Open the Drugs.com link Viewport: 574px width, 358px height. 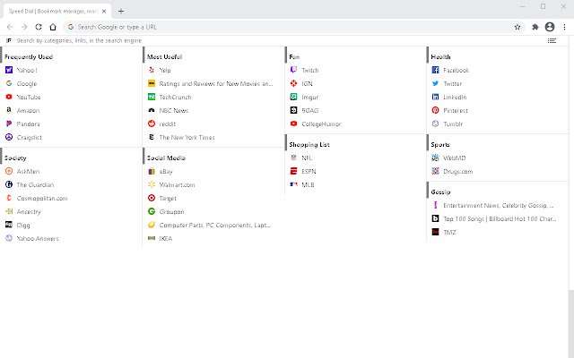click(x=457, y=171)
